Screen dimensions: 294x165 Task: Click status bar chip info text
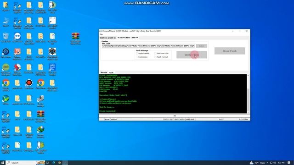pos(179,119)
